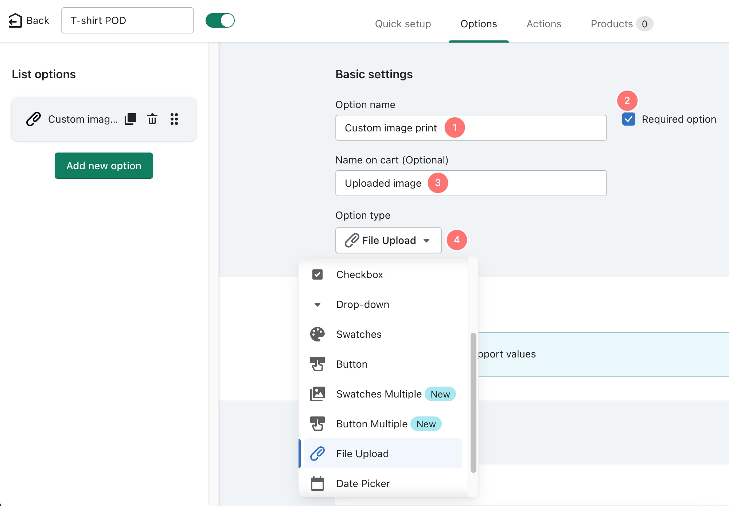Click the duplicate icon on Custom image option
This screenshot has height=506, width=729.
(x=130, y=119)
